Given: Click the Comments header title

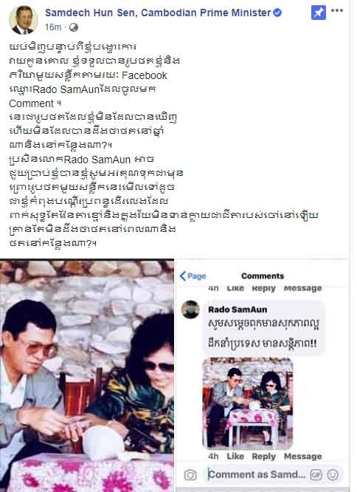Looking at the screenshot, I should 263,276.
